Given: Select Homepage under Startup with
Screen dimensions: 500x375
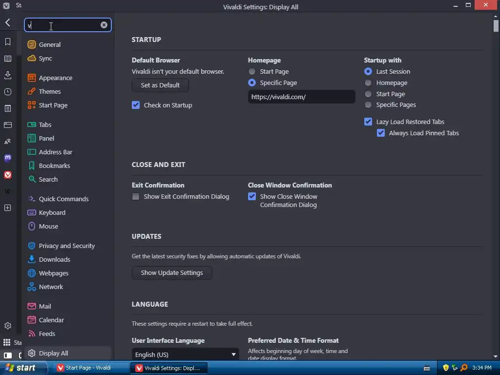Looking at the screenshot, I should [368, 83].
